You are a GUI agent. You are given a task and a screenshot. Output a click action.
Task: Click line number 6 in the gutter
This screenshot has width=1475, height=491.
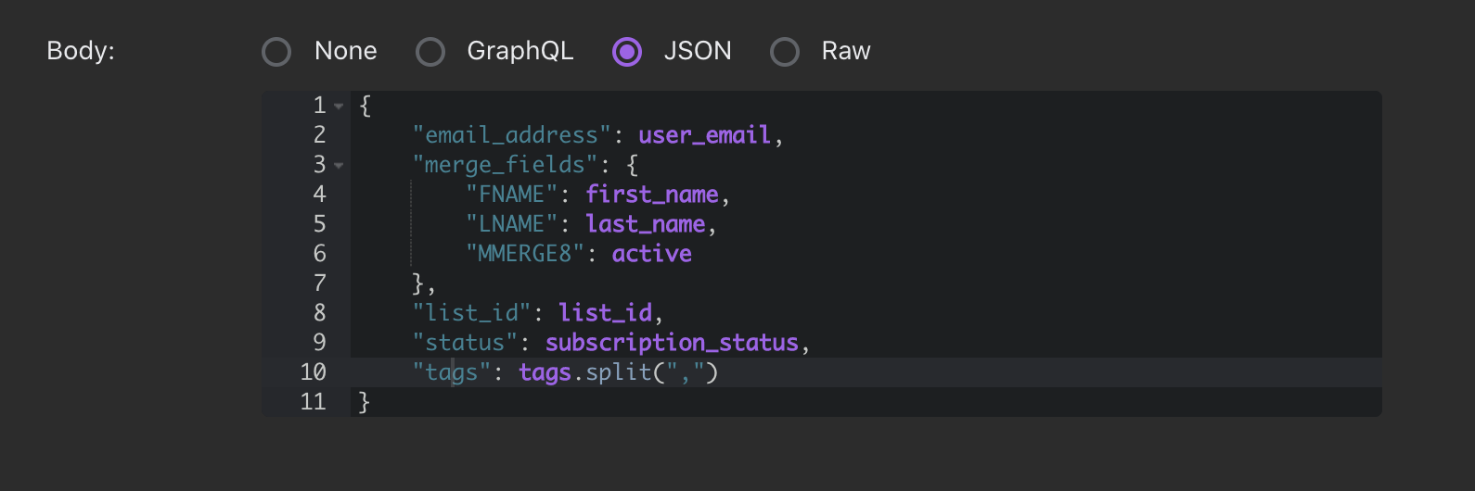coord(320,254)
